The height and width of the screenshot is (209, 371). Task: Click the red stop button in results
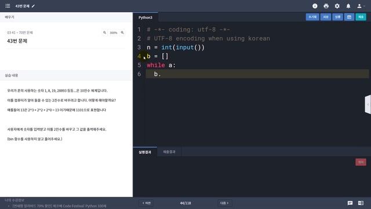[361, 162]
